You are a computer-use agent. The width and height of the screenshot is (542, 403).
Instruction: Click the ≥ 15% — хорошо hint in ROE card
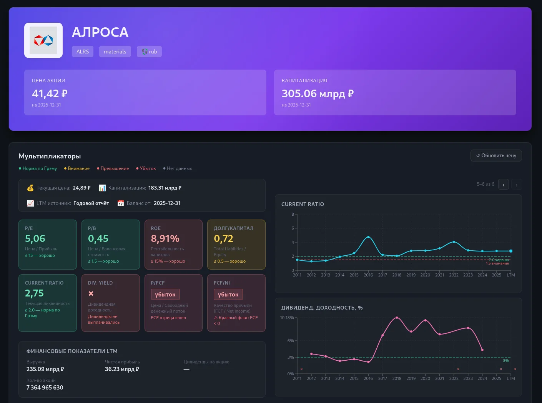[x=168, y=261]
